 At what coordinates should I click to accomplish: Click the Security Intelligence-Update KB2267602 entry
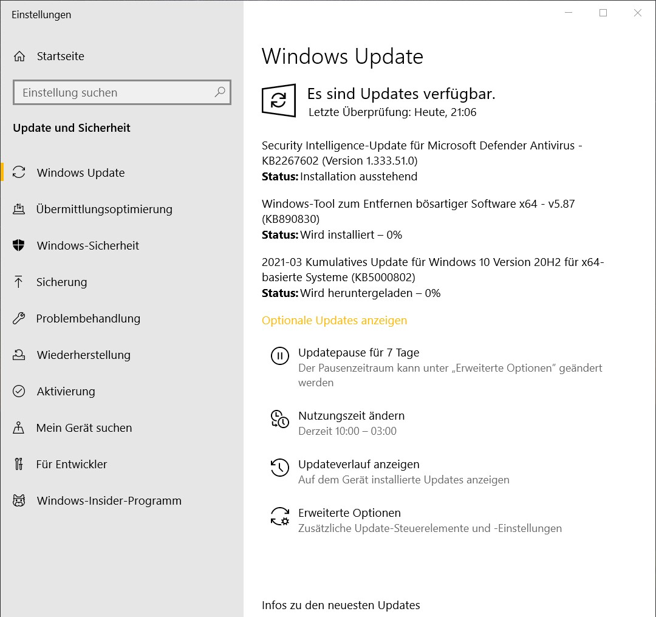(x=422, y=152)
